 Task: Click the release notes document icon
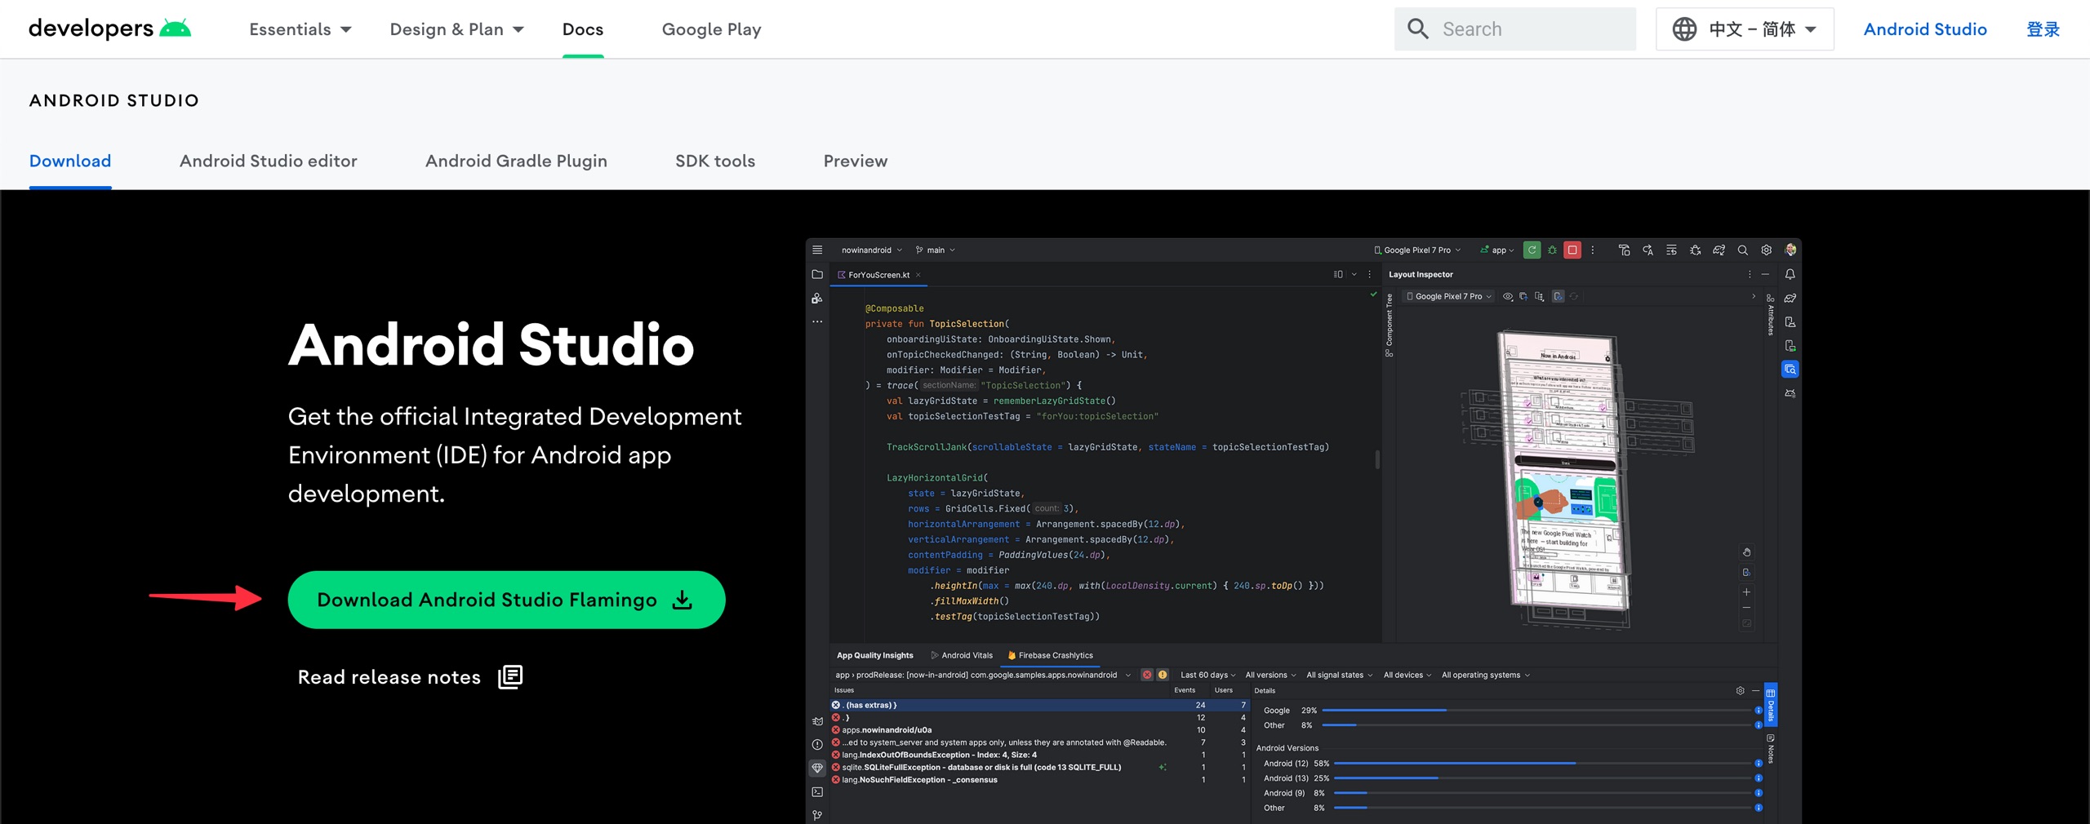(510, 677)
